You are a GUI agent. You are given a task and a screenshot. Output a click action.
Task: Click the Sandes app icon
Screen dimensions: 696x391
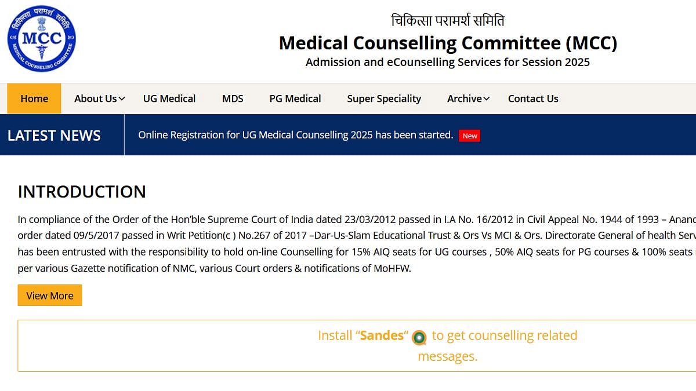click(x=419, y=337)
